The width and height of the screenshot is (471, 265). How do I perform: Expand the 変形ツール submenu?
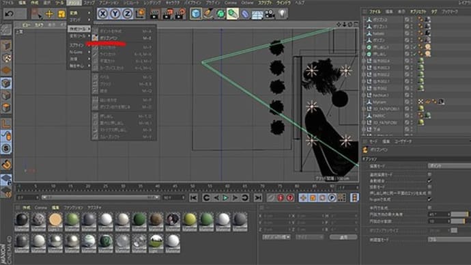pos(79,36)
